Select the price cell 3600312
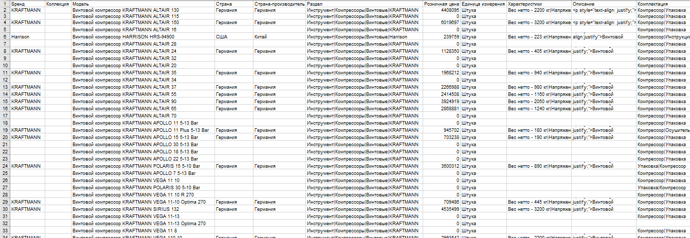 click(442, 166)
